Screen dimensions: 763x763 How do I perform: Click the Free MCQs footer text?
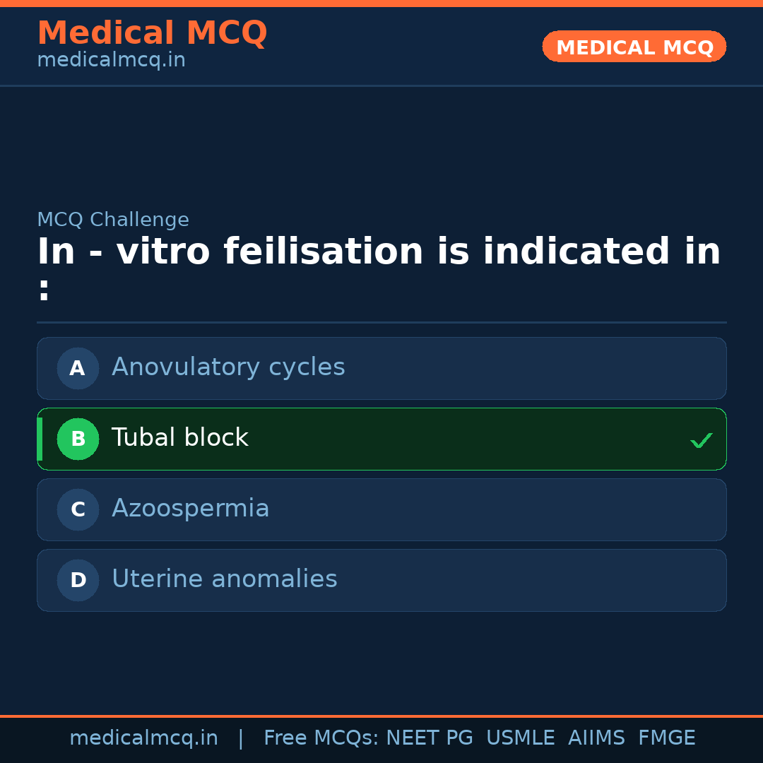coord(321,738)
